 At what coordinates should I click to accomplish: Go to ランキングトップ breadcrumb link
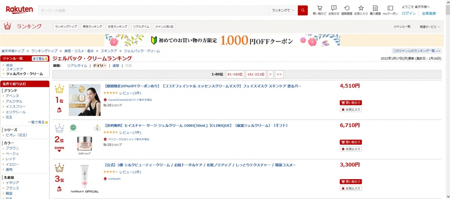44,51
